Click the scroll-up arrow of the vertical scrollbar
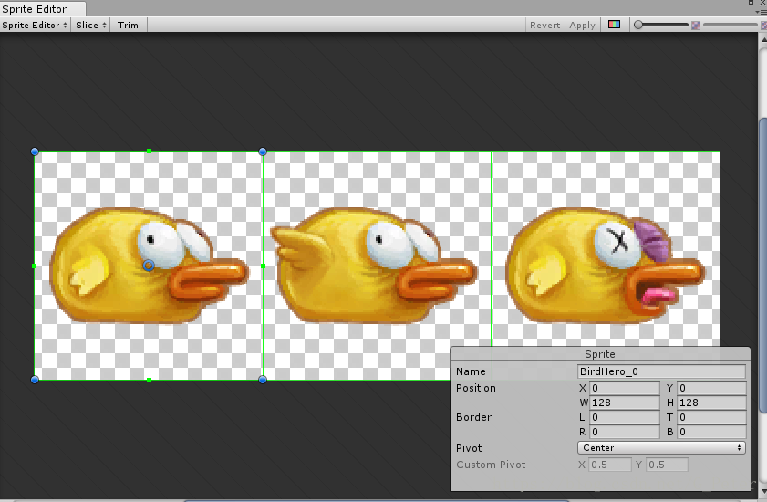The height and width of the screenshot is (502, 767). [763, 39]
